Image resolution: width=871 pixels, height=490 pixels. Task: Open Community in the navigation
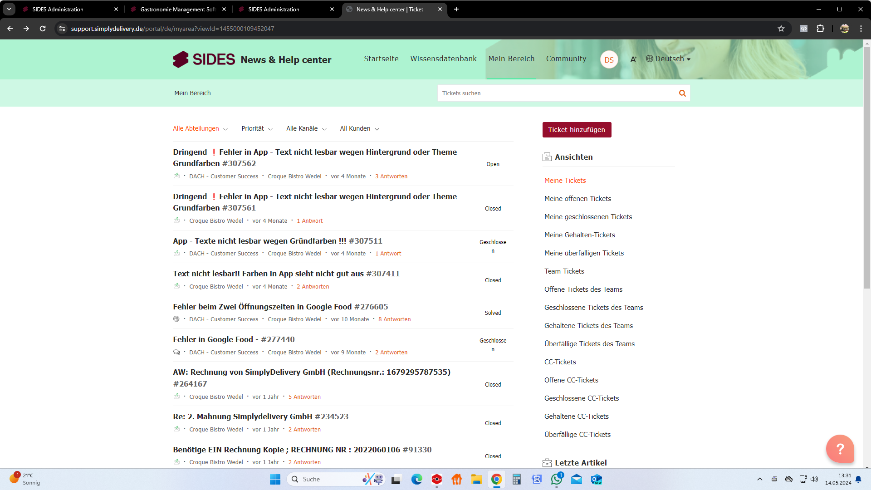point(566,59)
